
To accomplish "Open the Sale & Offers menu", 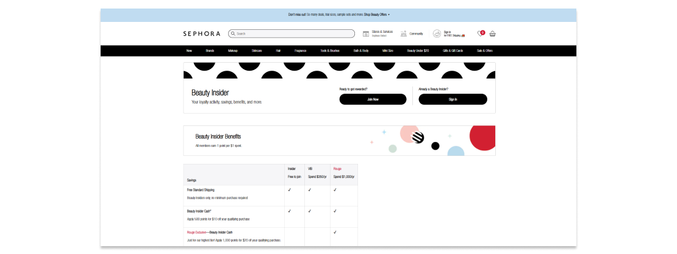I will click(484, 51).
